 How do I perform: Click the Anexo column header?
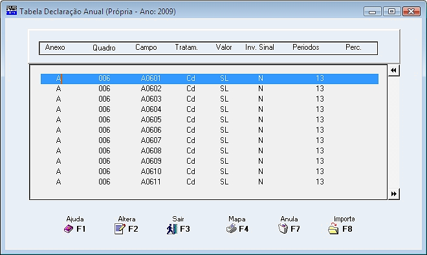tap(55, 47)
